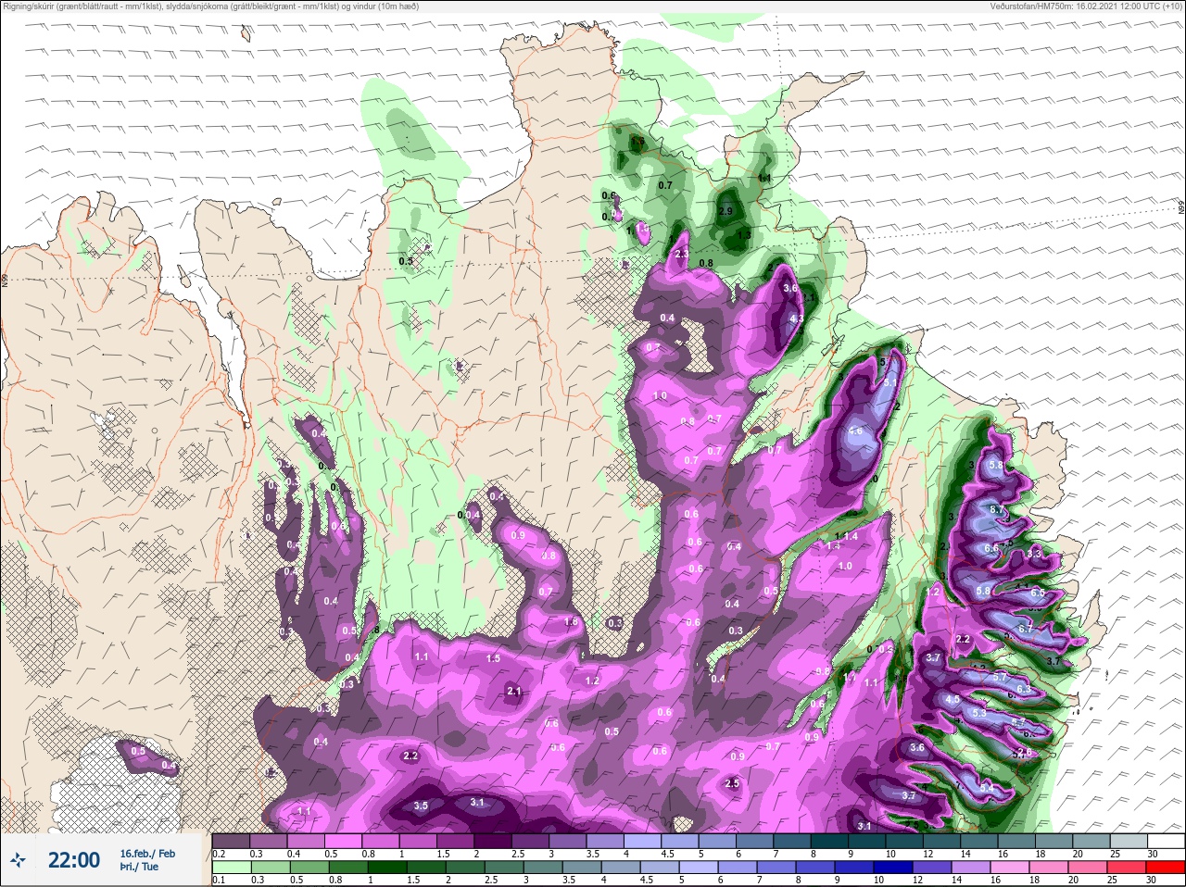
Task: Select upper legend swatch between 0.2 and 0.3
Action: point(232,841)
